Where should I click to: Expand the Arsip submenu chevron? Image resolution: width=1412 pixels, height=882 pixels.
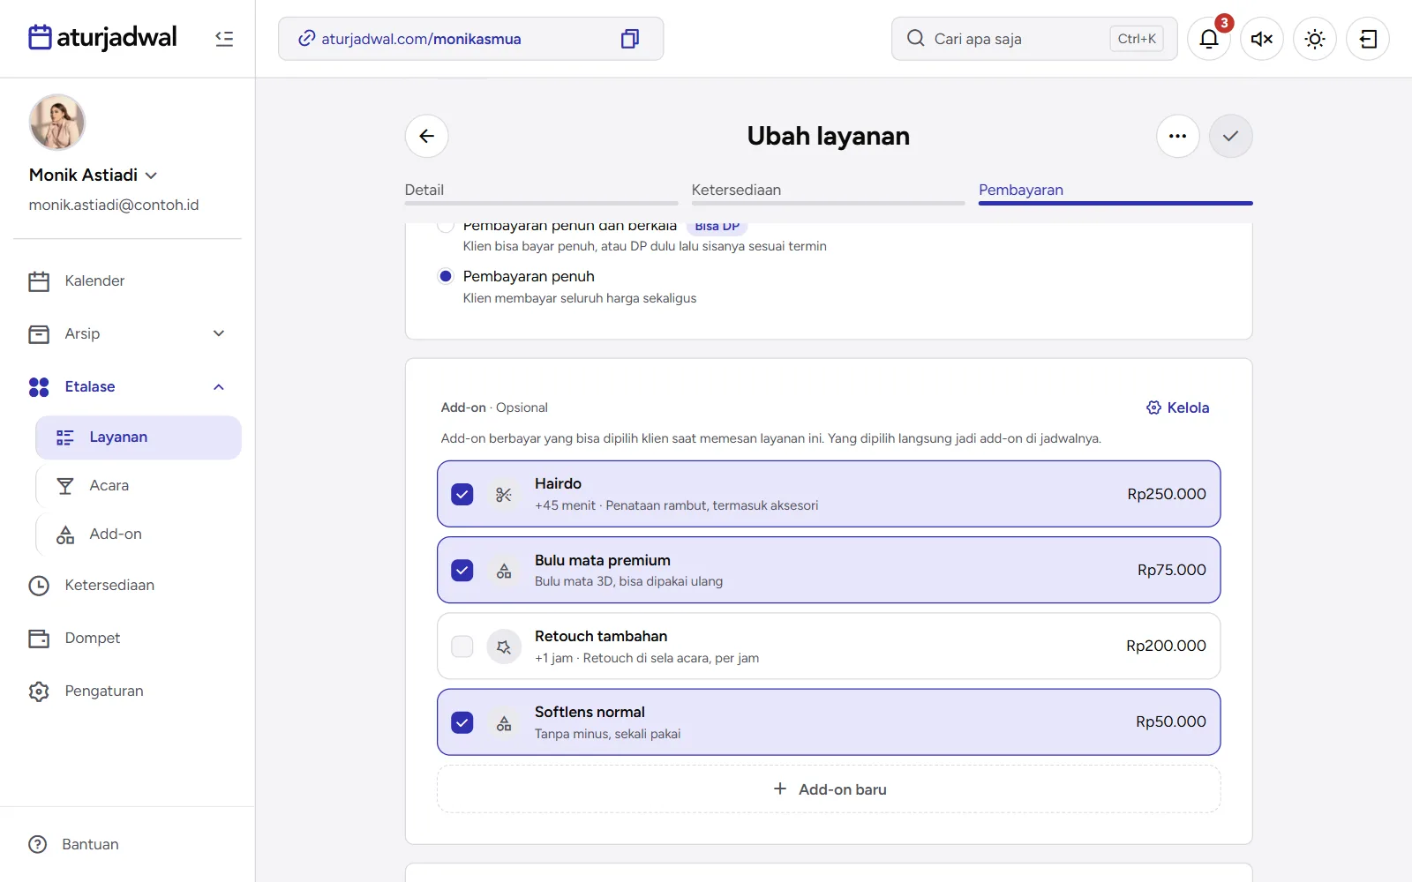click(x=219, y=333)
